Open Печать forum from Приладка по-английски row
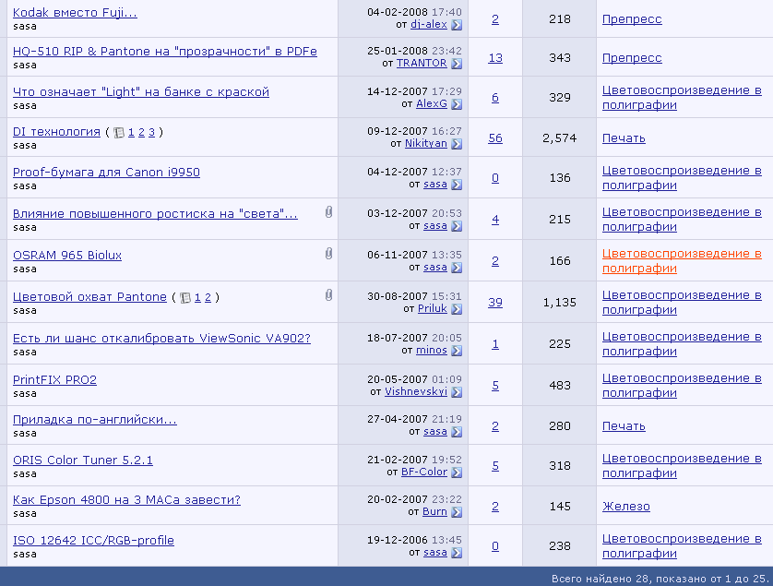Viewport: 773px width, 586px height. coord(624,426)
